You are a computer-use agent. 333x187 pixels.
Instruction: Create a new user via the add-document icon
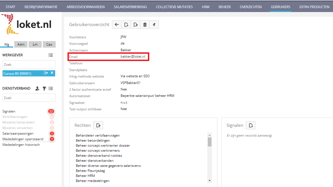click(126, 24)
